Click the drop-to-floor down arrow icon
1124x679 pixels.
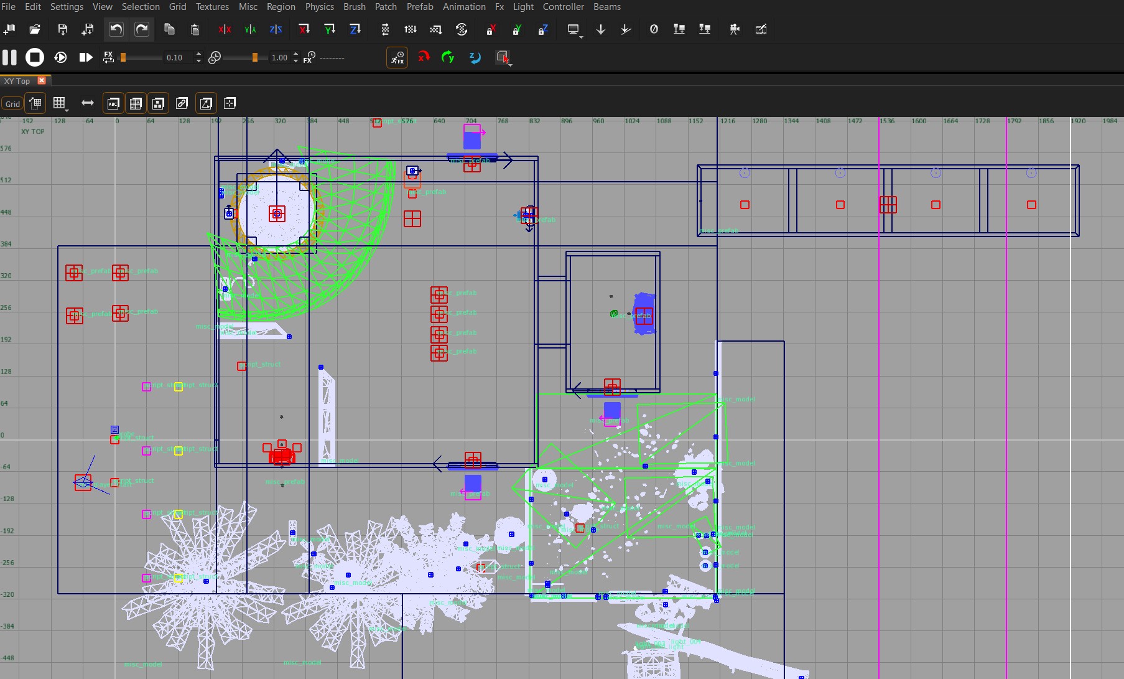601,29
